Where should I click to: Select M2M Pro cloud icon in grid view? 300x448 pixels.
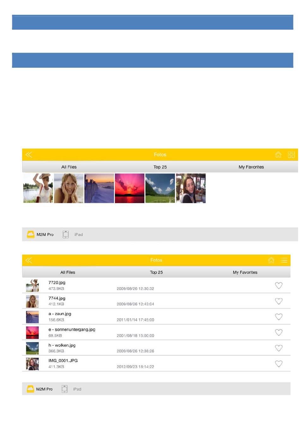(x=31, y=234)
